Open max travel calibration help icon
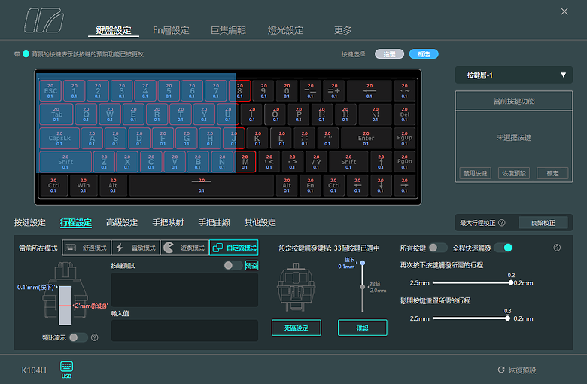Viewport: 587px width, 384px height. pyautogui.click(x=502, y=223)
